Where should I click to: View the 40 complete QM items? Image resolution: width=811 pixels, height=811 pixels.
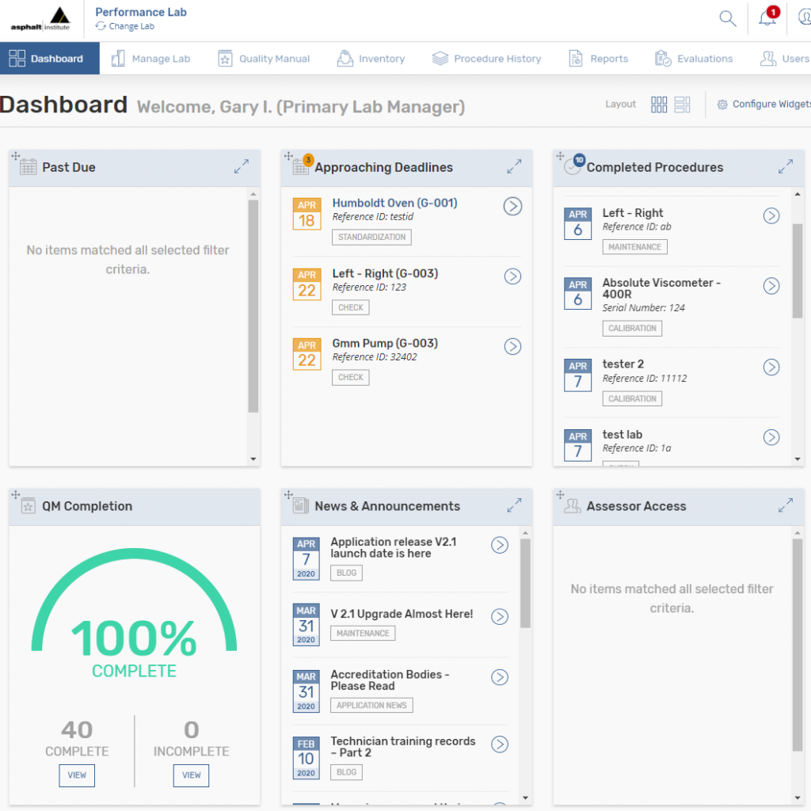(x=77, y=775)
